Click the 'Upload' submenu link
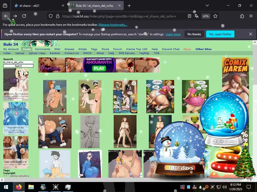This screenshot has height=192, width=257. tap(20, 53)
